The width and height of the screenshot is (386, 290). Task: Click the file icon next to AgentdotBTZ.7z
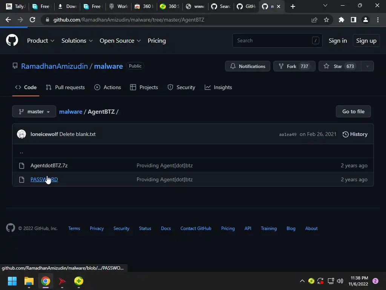21,166
